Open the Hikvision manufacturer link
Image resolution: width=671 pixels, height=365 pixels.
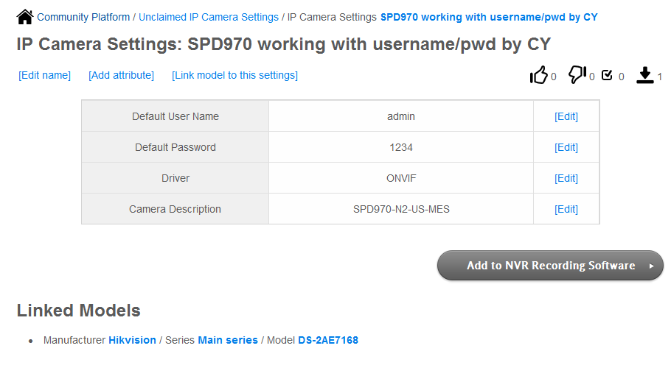(132, 340)
